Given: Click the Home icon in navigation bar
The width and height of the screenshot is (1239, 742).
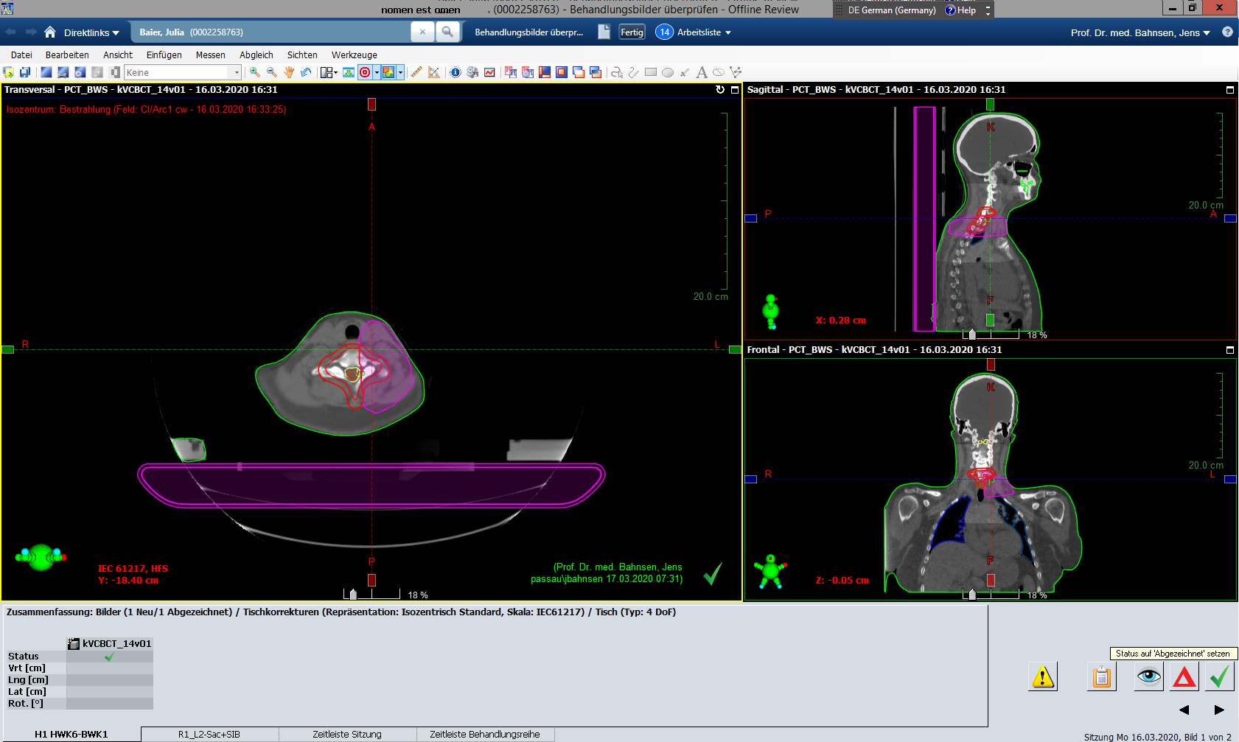Looking at the screenshot, I should point(50,32).
